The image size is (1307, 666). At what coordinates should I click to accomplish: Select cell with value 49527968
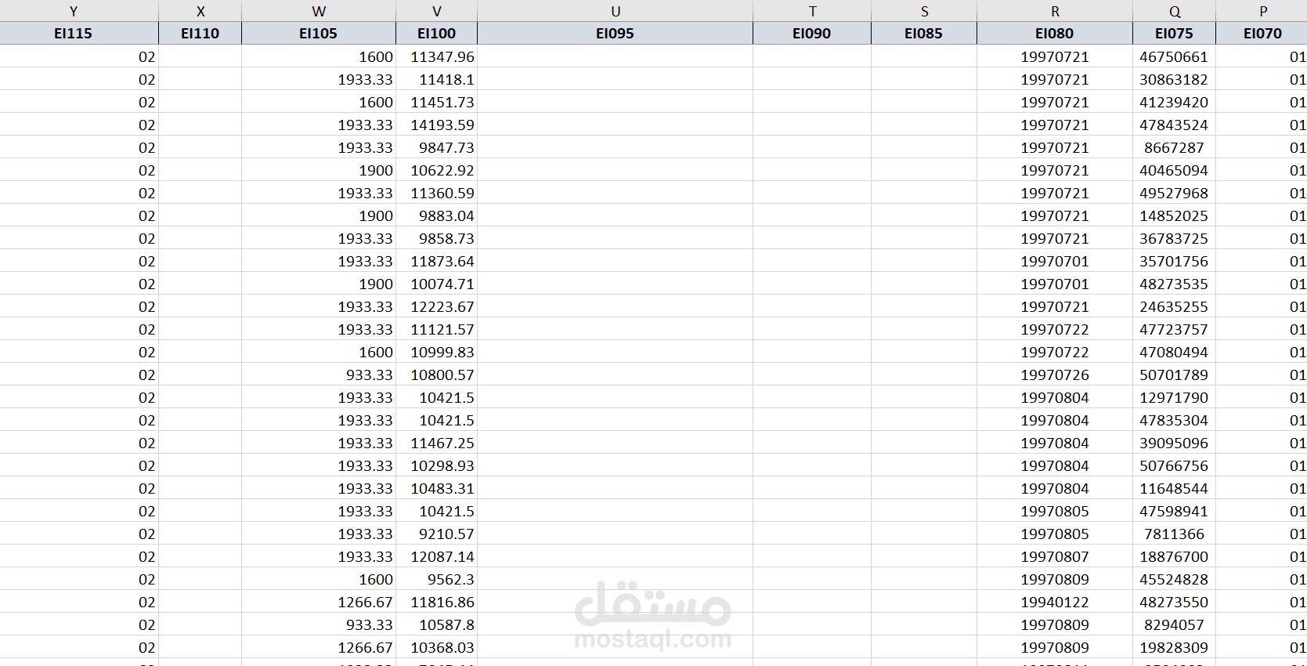click(x=1175, y=193)
